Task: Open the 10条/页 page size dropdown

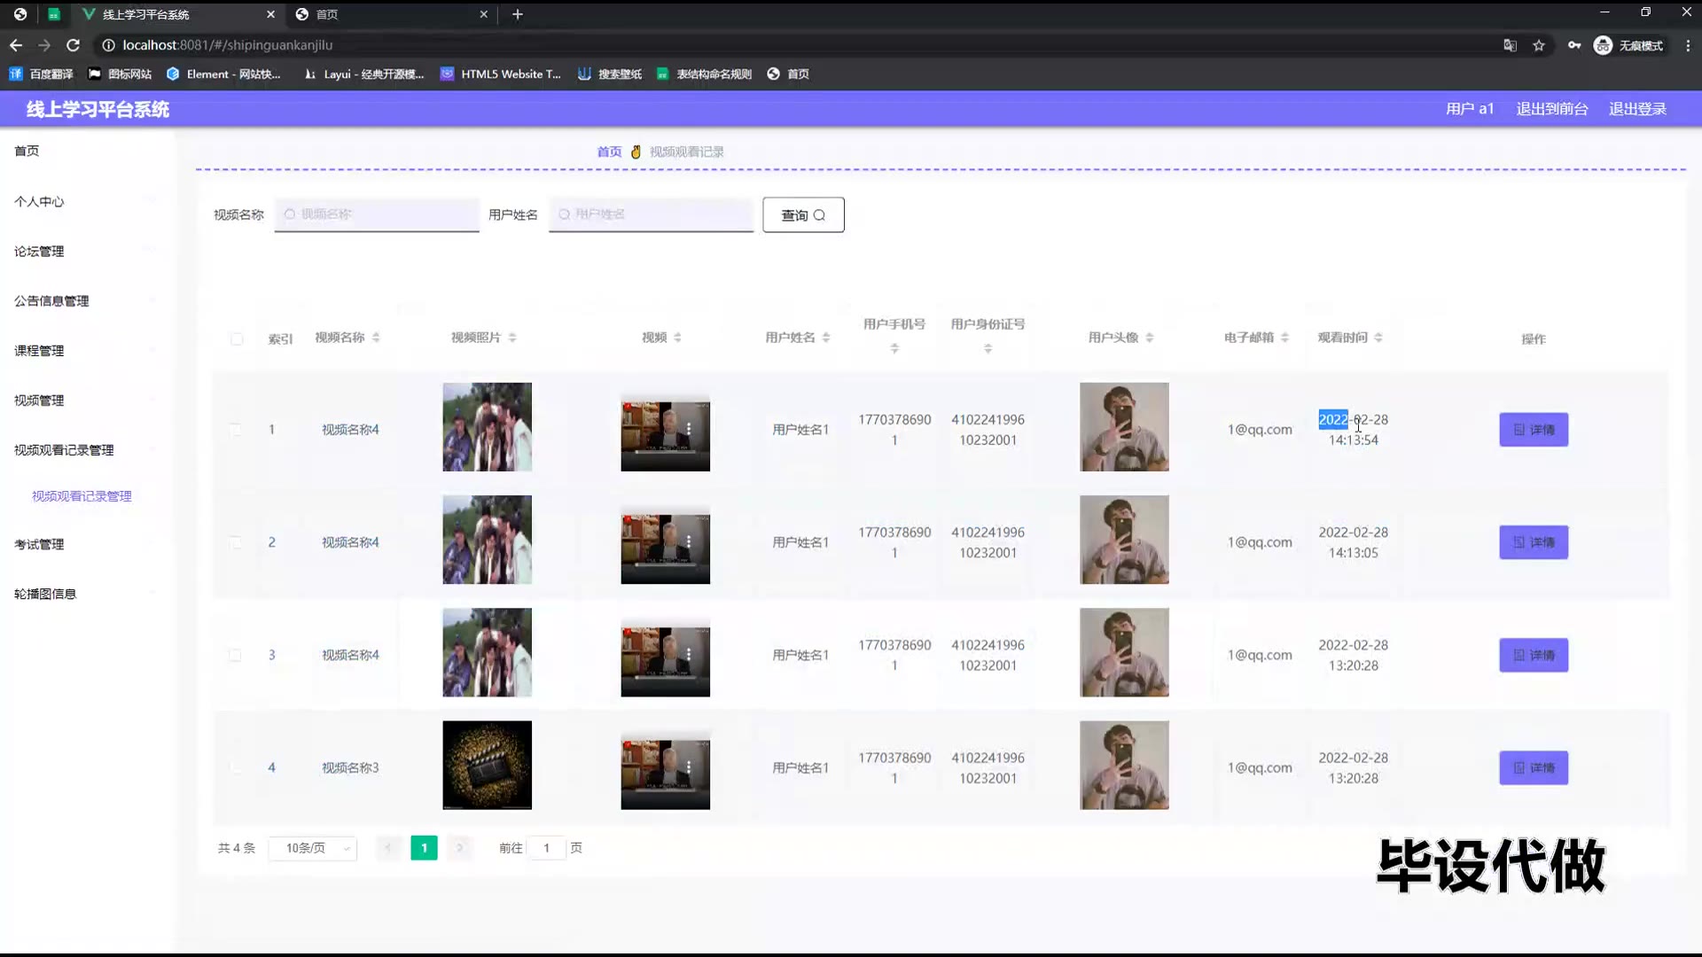Action: [313, 848]
